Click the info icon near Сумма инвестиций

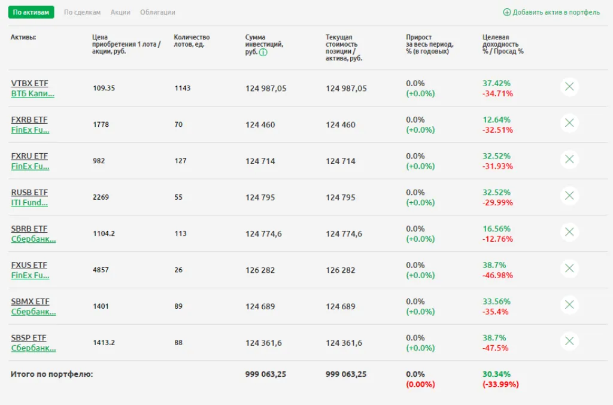point(263,53)
